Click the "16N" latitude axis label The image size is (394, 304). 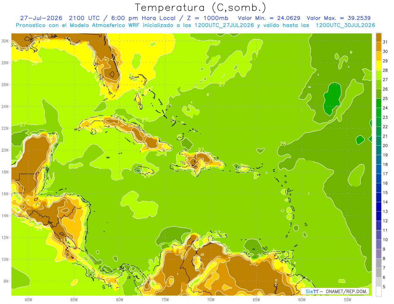6,194
